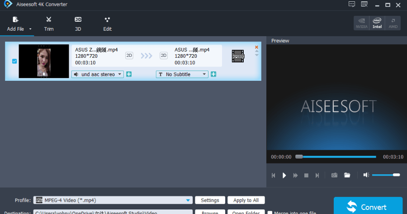Click the output file name ASUS ...頭.mp4
407x214 pixels.
[192, 50]
